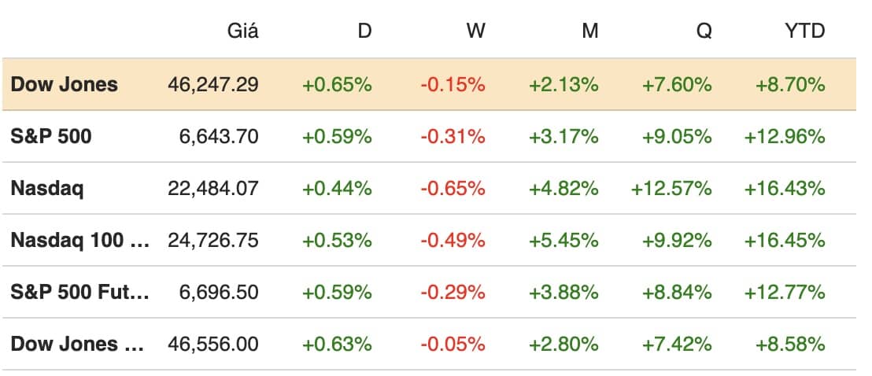The height and width of the screenshot is (376, 872).
Task: Open the truncated Nasdaq 100 entry
Action: [x=79, y=240]
